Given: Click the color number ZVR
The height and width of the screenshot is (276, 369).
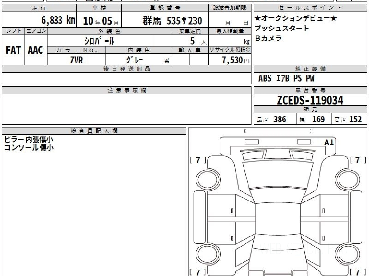Looking at the screenshot, I should tap(76, 60).
